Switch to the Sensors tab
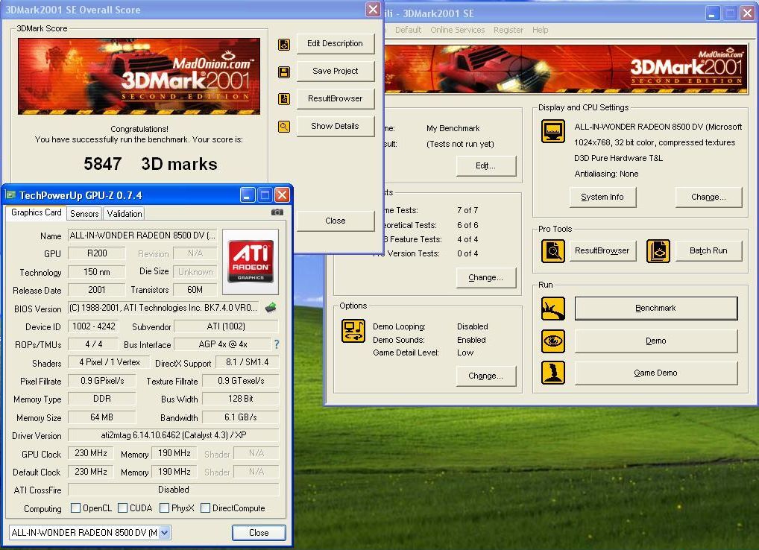 [x=84, y=213]
